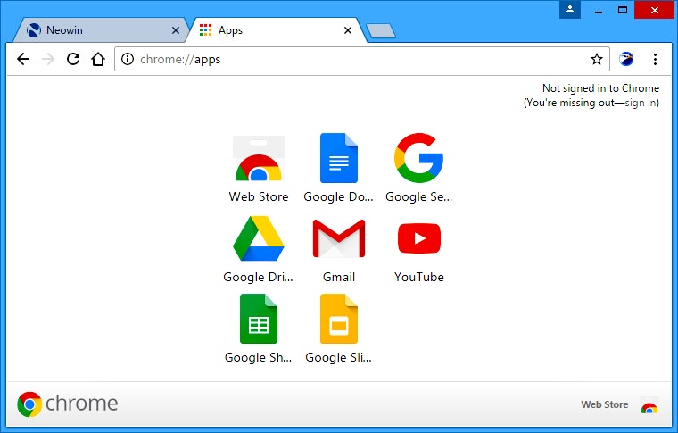Close the Neowin tab
Screen dimensions: 678x433
point(176,30)
